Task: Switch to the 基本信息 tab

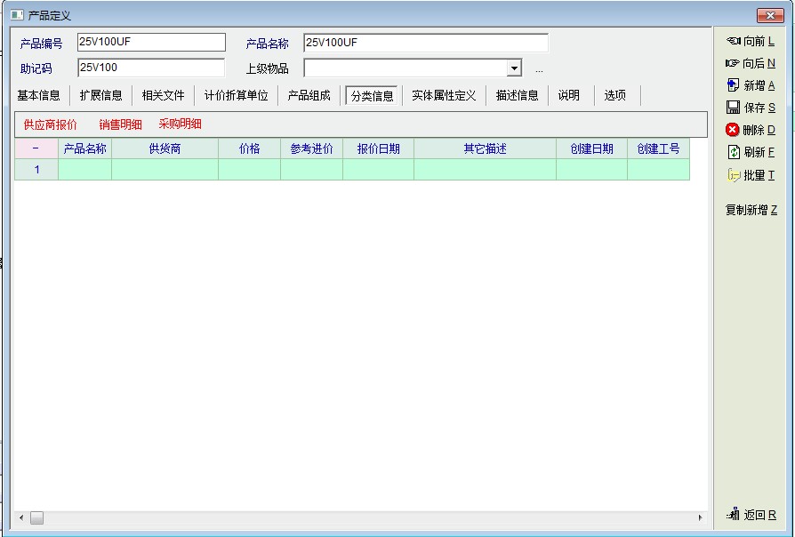Action: click(39, 96)
